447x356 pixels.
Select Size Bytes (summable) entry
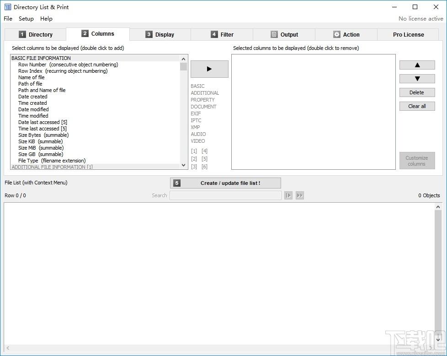point(95,135)
